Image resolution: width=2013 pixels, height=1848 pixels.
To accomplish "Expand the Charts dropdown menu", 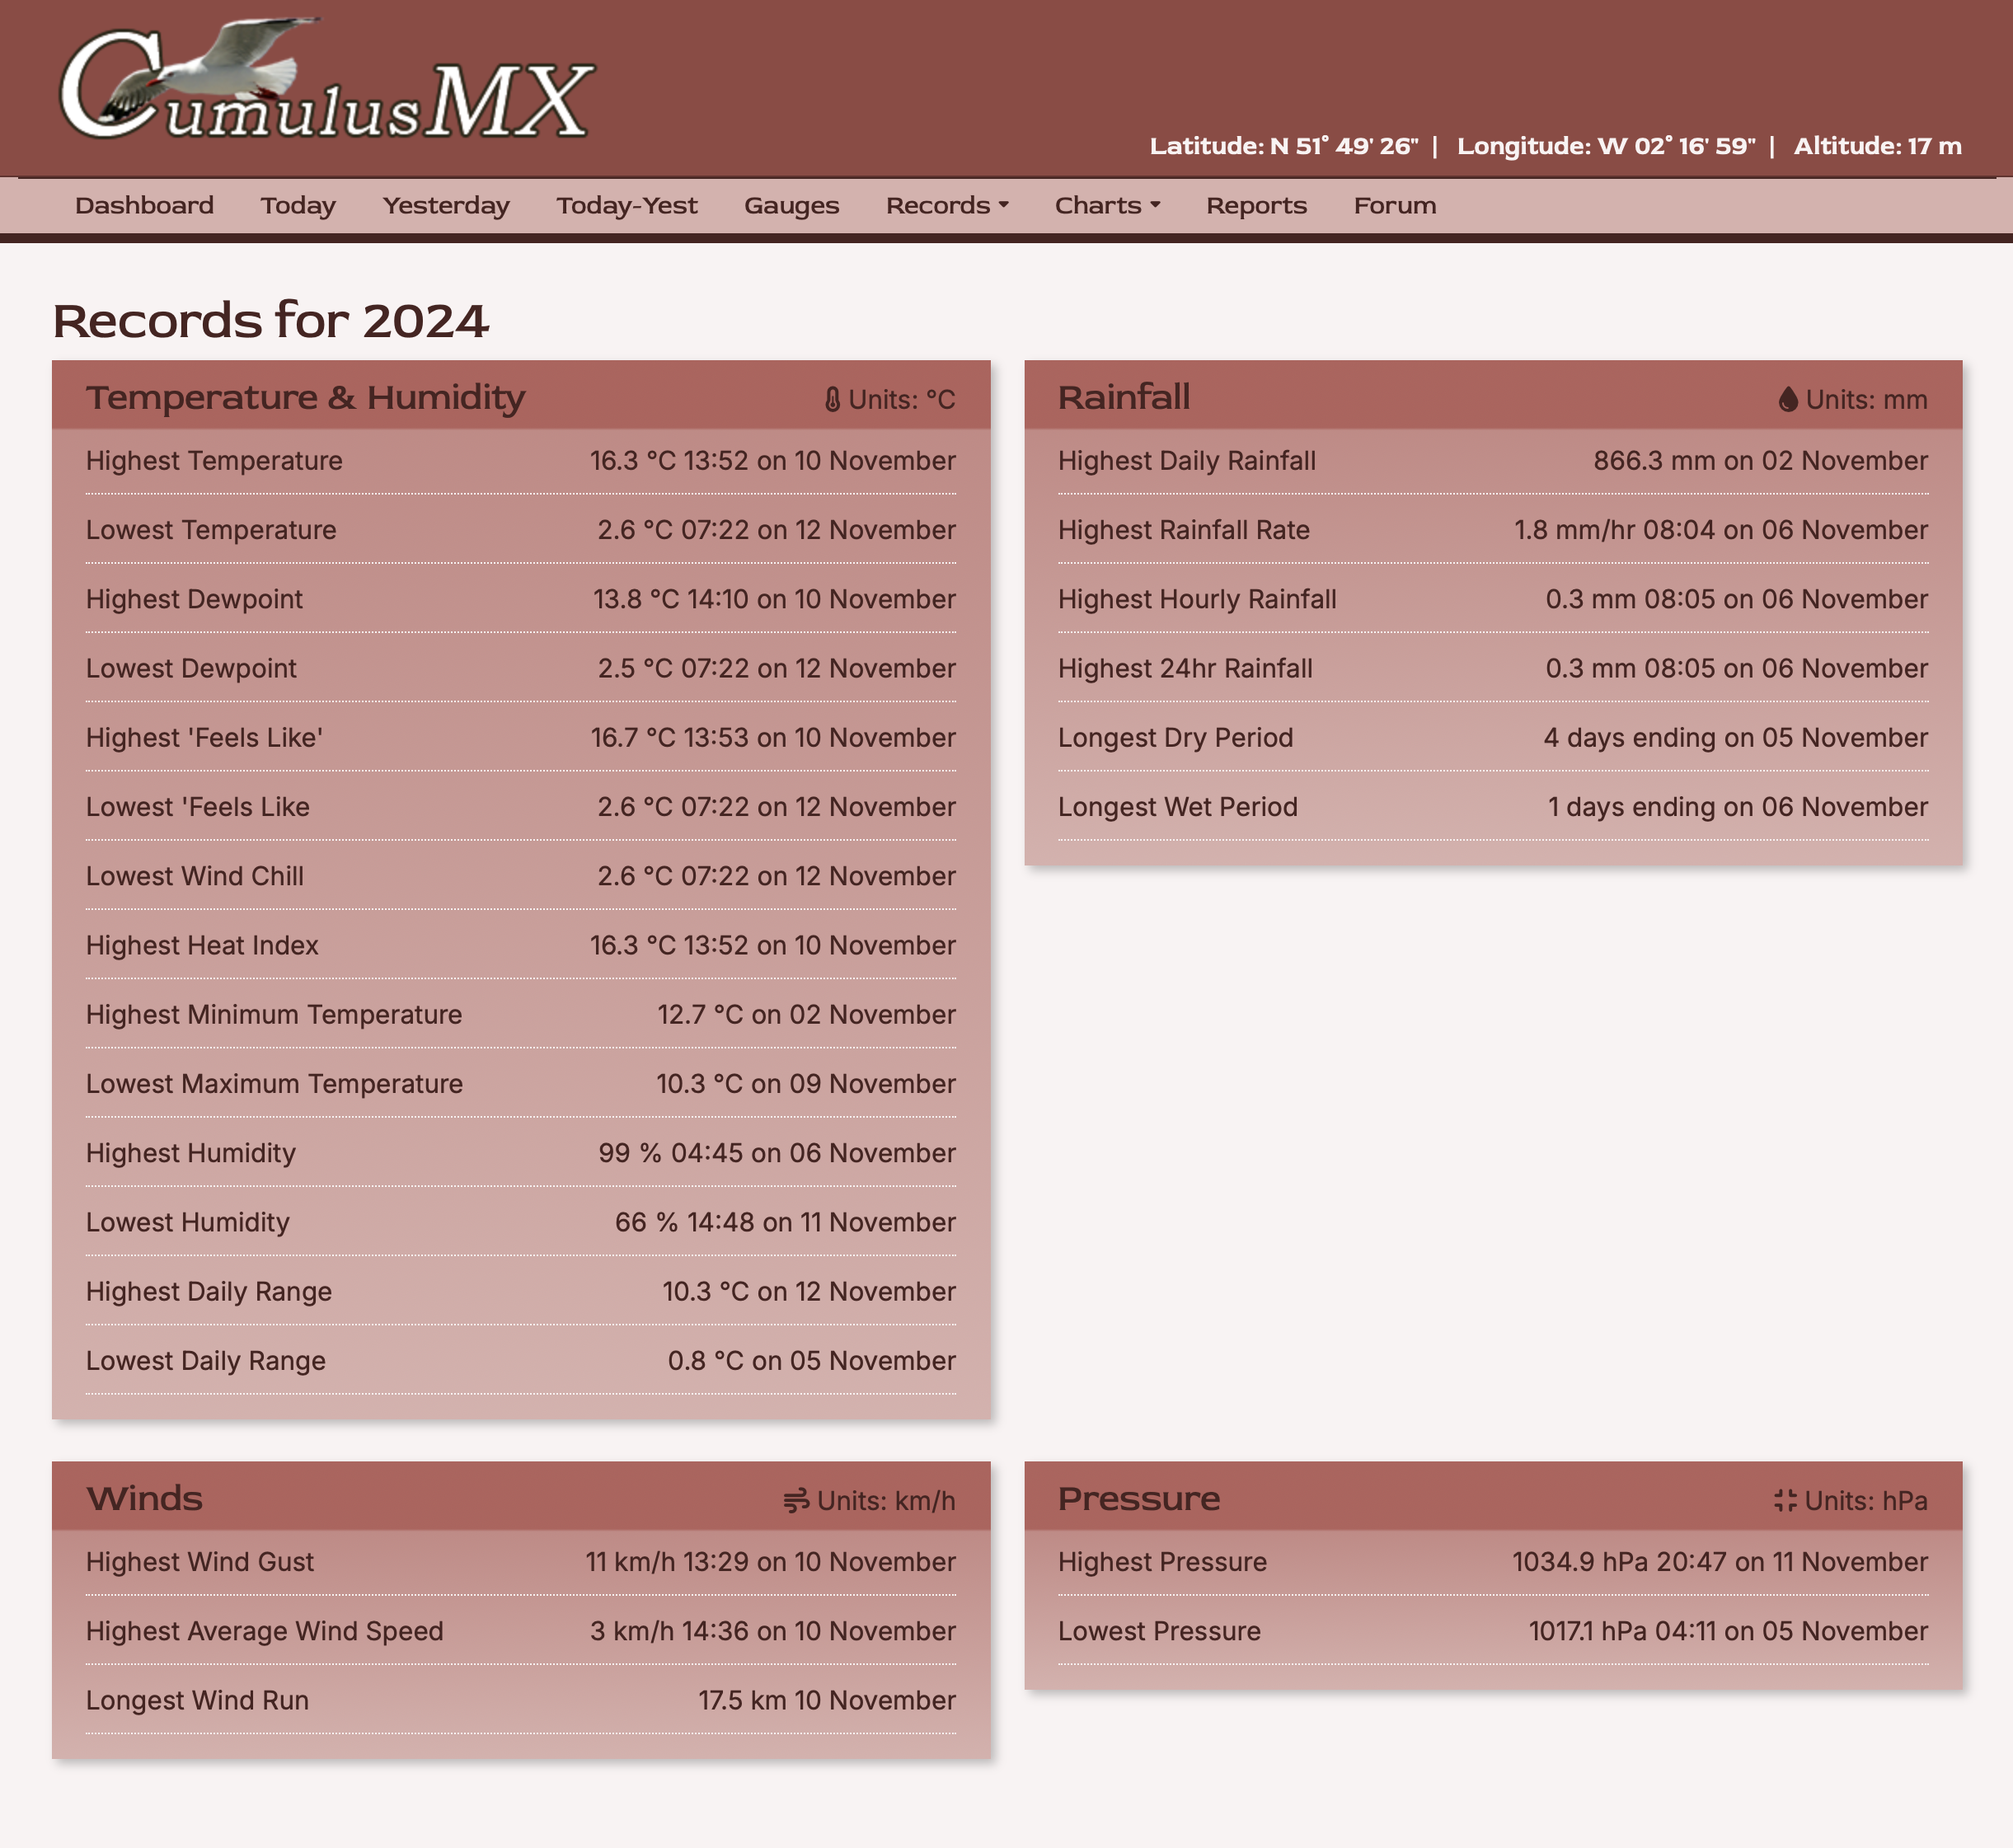I will tap(1106, 206).
